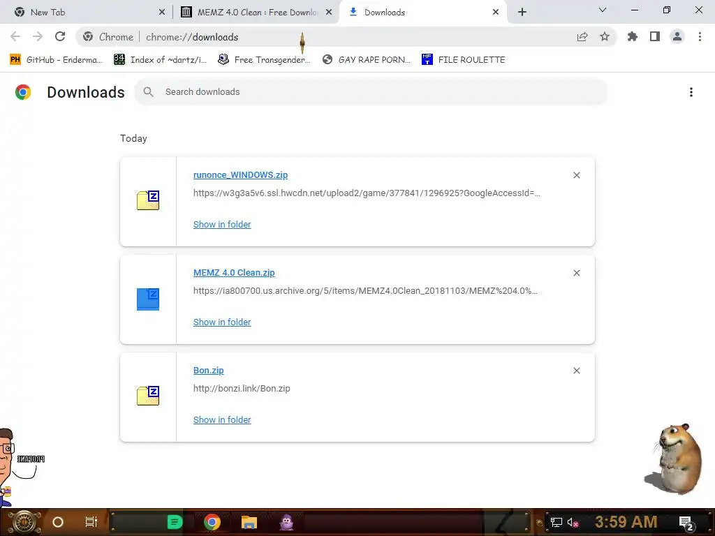Screen dimensions: 715x536
Task: Open runonce_WINDOWS.zip file link
Action: coord(240,175)
